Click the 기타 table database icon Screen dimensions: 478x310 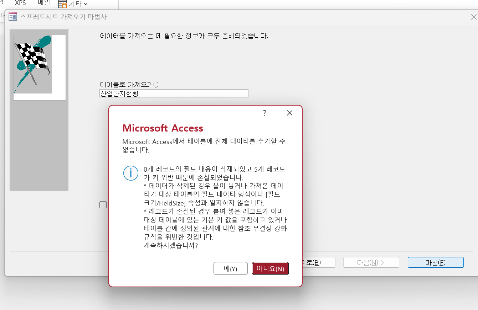(62, 4)
